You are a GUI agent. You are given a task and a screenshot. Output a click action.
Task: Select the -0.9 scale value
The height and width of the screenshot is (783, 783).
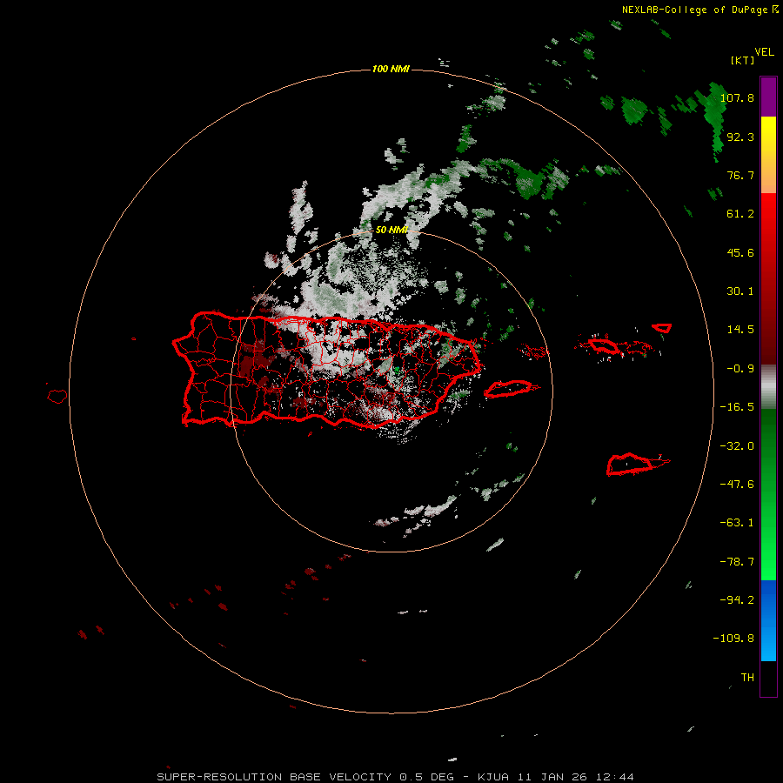pyautogui.click(x=740, y=369)
